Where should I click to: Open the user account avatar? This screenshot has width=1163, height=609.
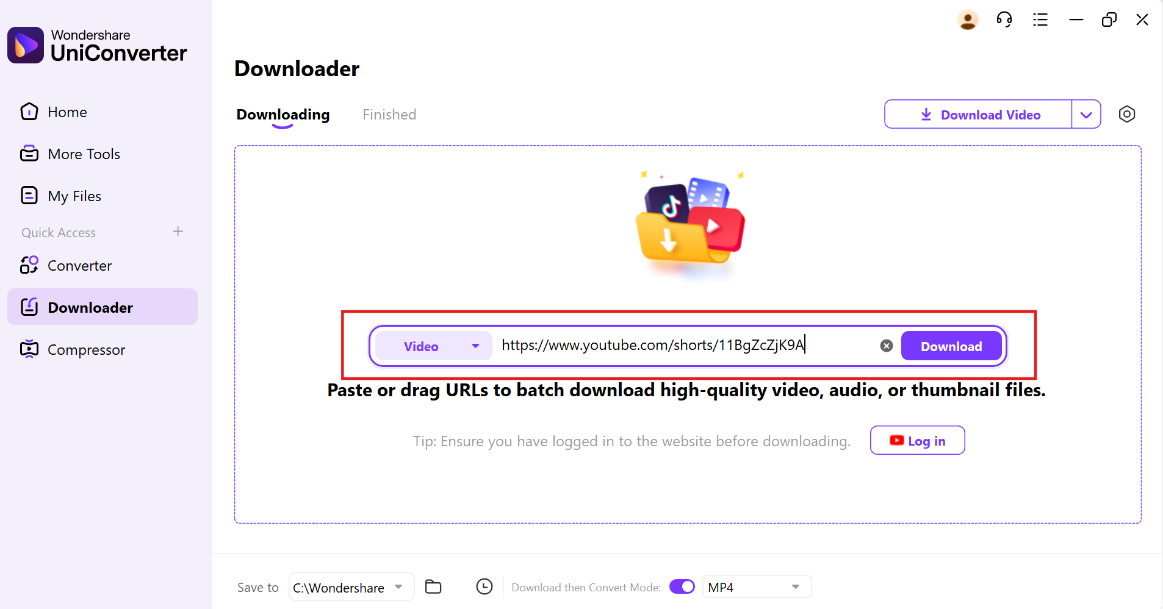[968, 20]
